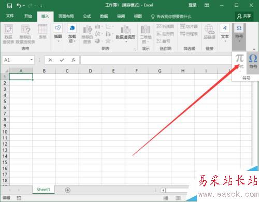Insert a 超链接 hyperlink
The image size is (259, 202).
click(x=209, y=32)
